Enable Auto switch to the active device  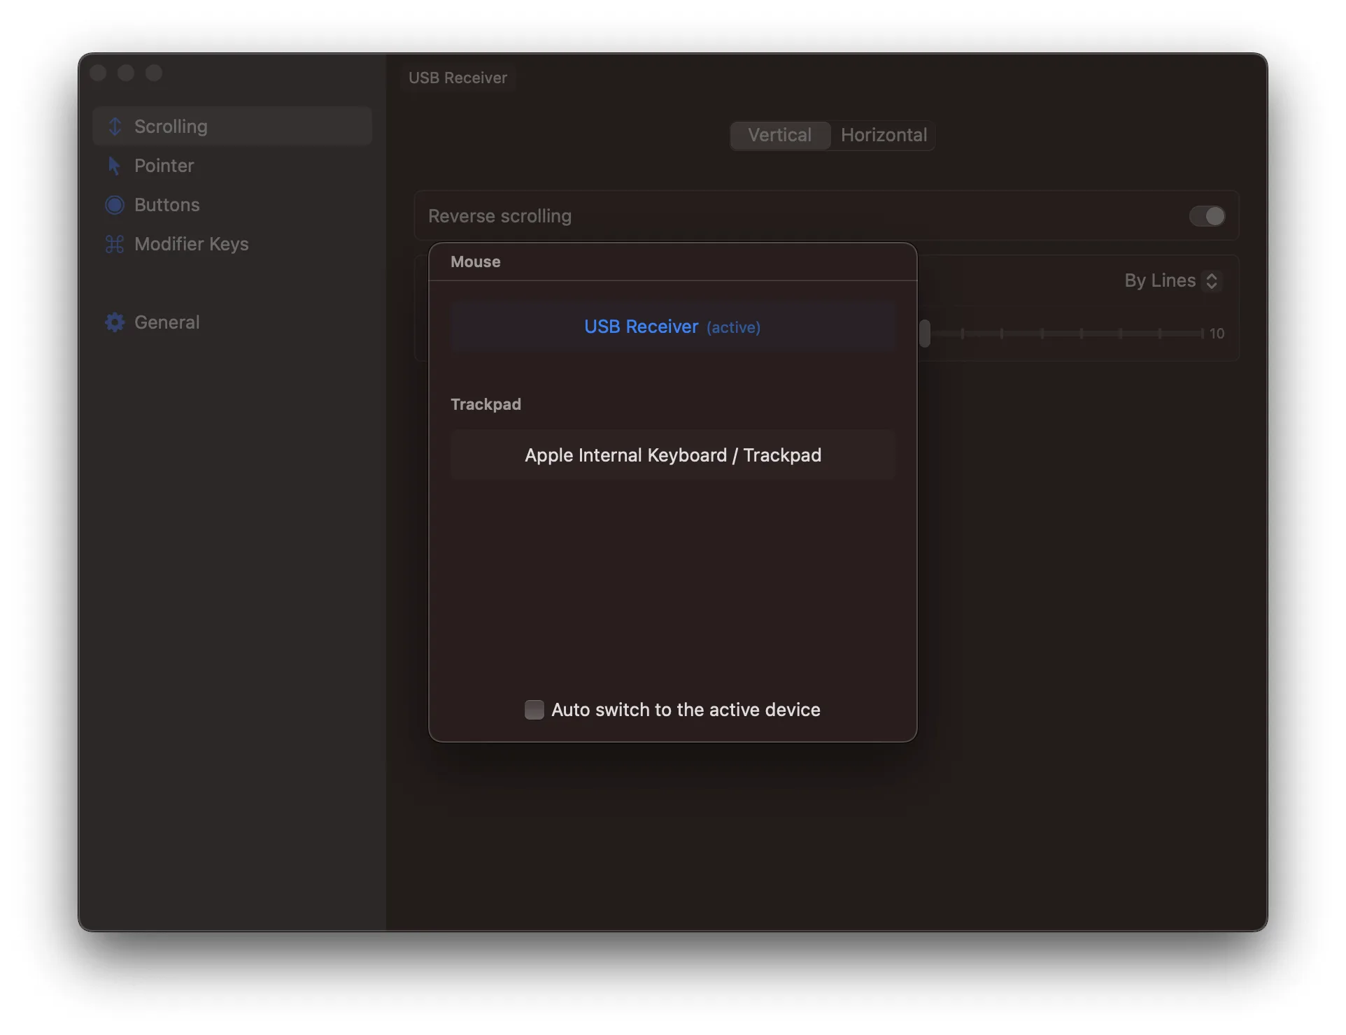click(534, 710)
